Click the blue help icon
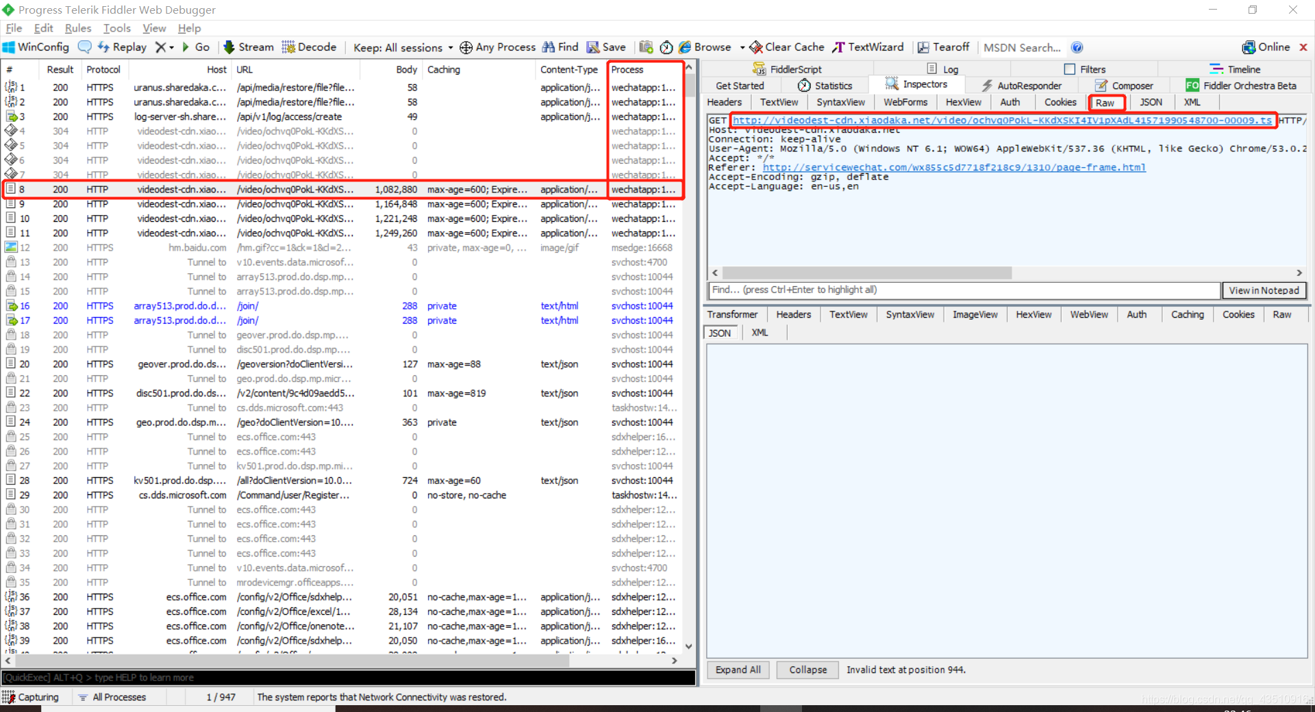 point(1077,47)
